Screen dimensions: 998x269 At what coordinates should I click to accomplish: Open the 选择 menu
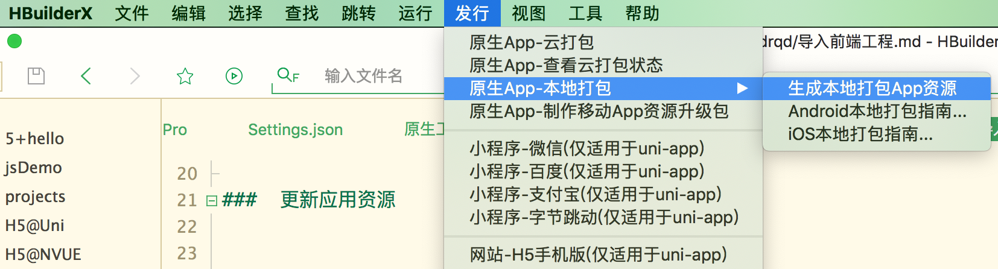pyautogui.click(x=245, y=13)
